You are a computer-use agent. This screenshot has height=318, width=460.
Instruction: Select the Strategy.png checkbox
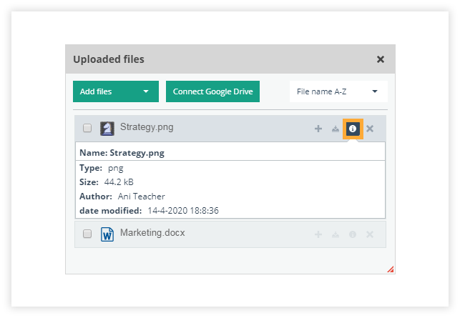pos(87,128)
